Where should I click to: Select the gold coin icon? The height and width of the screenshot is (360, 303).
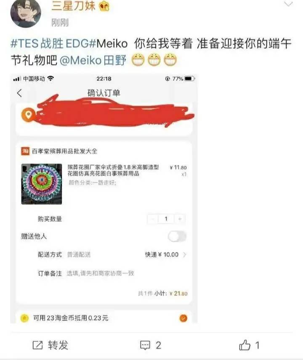24,318
